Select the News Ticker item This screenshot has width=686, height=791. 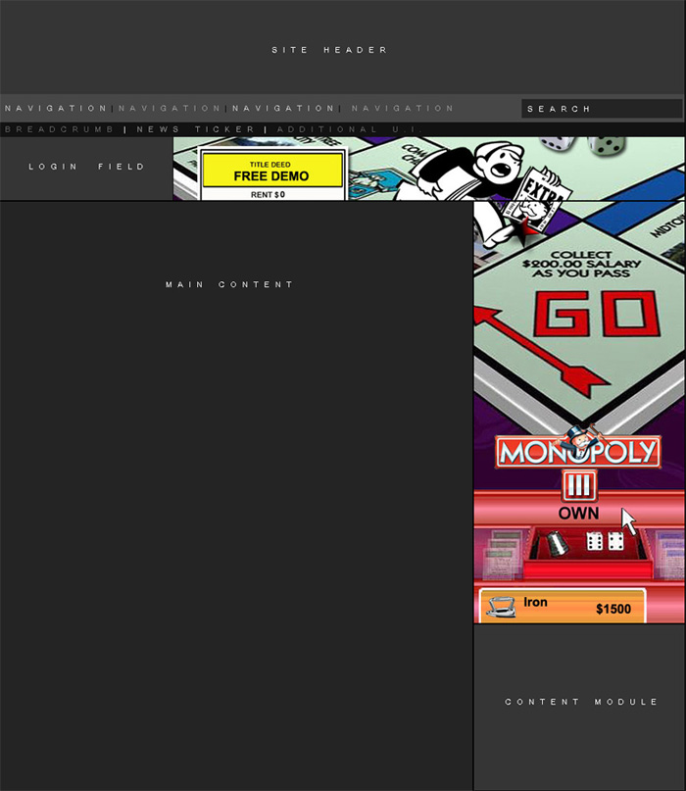pyautogui.click(x=196, y=129)
